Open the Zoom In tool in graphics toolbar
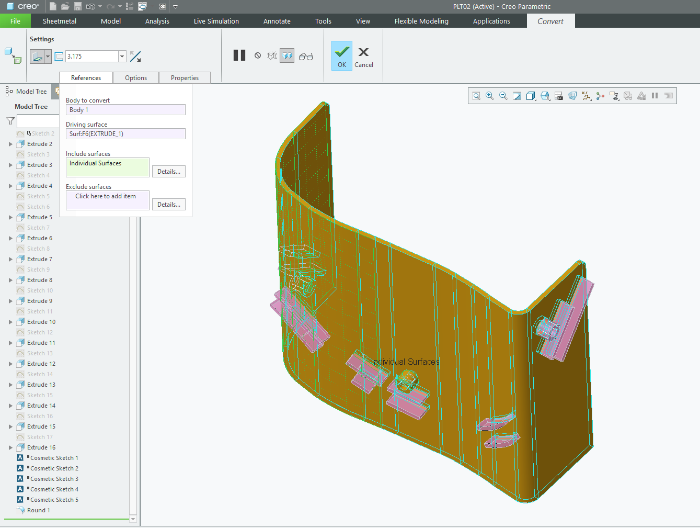 (x=490, y=96)
